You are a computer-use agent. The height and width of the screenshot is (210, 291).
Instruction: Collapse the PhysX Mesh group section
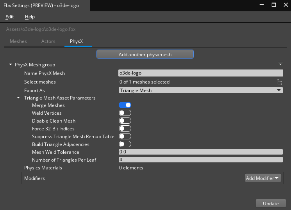click(11, 65)
